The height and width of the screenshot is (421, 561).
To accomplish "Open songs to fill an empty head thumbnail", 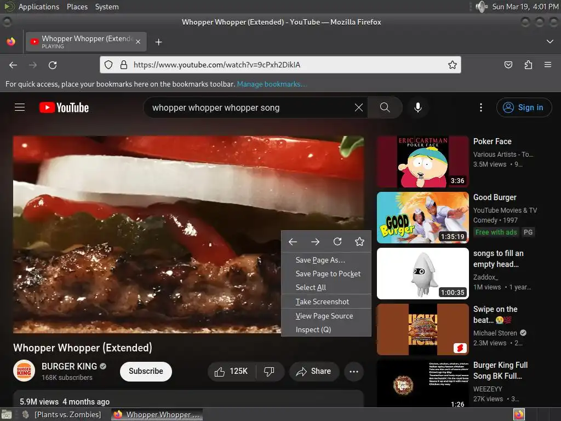I will [x=422, y=274].
